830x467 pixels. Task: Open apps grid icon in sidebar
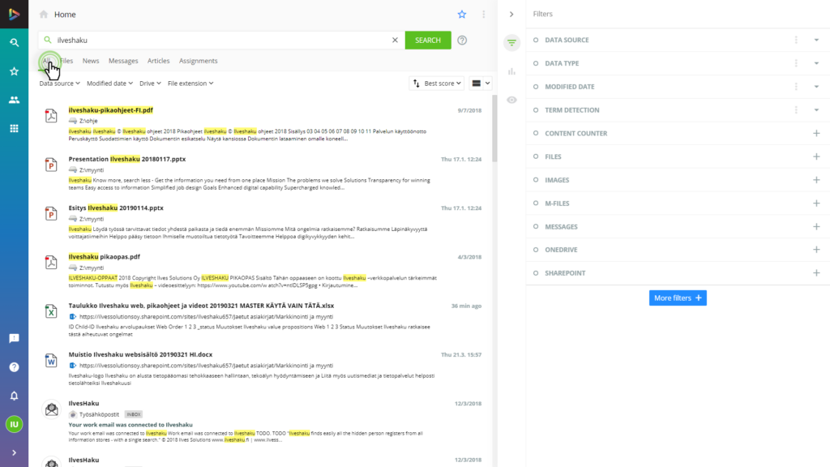[15, 128]
